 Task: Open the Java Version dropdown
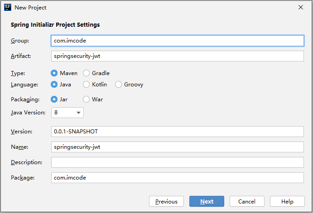coord(67,112)
